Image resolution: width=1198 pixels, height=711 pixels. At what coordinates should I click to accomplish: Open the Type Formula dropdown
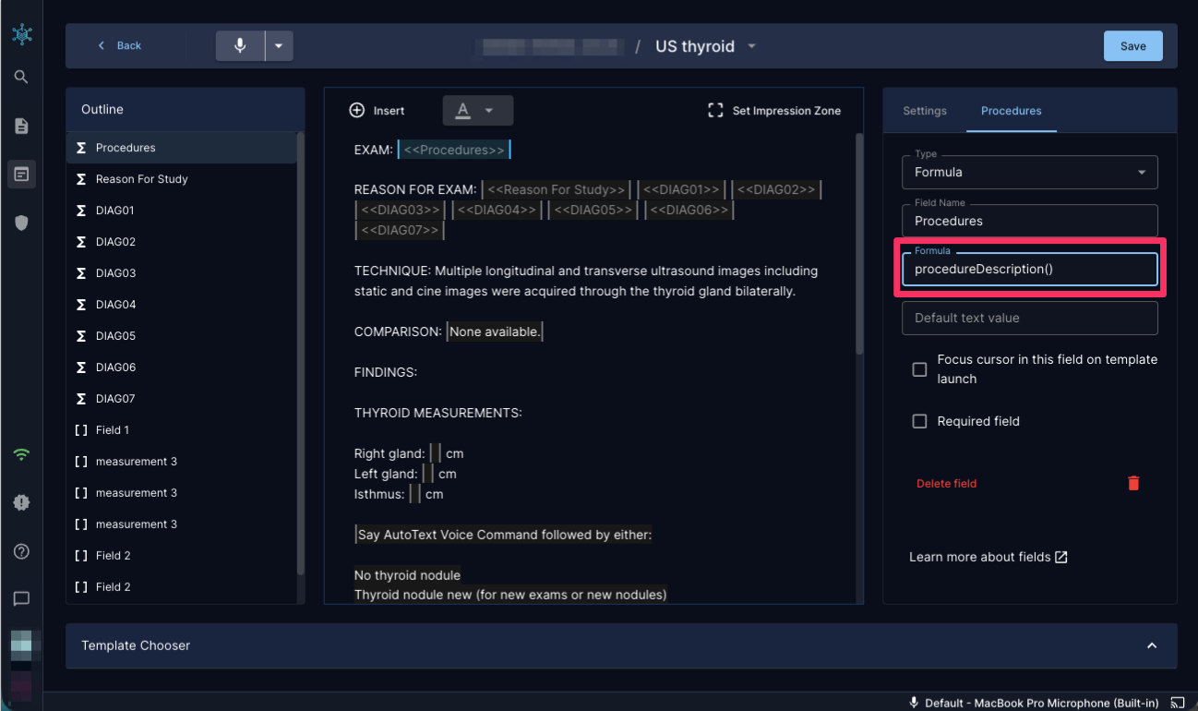tap(1029, 173)
